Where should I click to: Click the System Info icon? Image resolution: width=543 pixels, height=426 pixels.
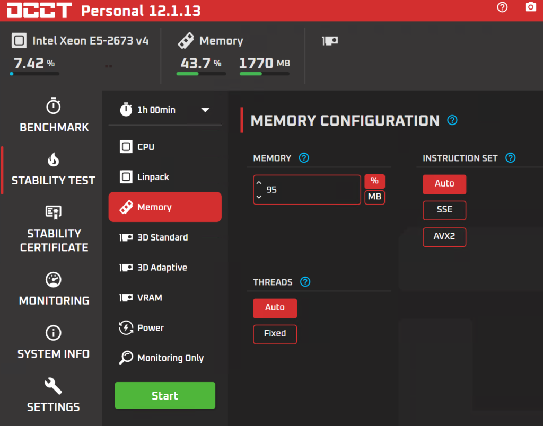54,333
